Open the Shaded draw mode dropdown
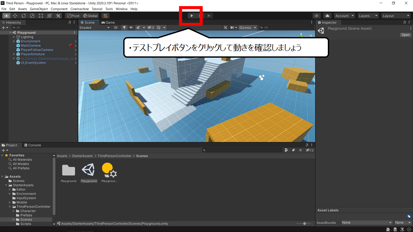Viewport: 413px width, 232px height. (x=95, y=28)
